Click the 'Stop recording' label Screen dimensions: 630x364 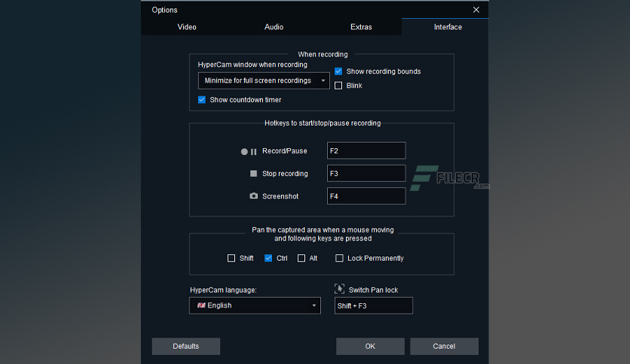[285, 174]
